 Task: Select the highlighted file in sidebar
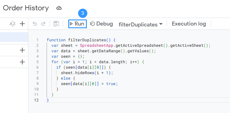[x=14, y=37]
